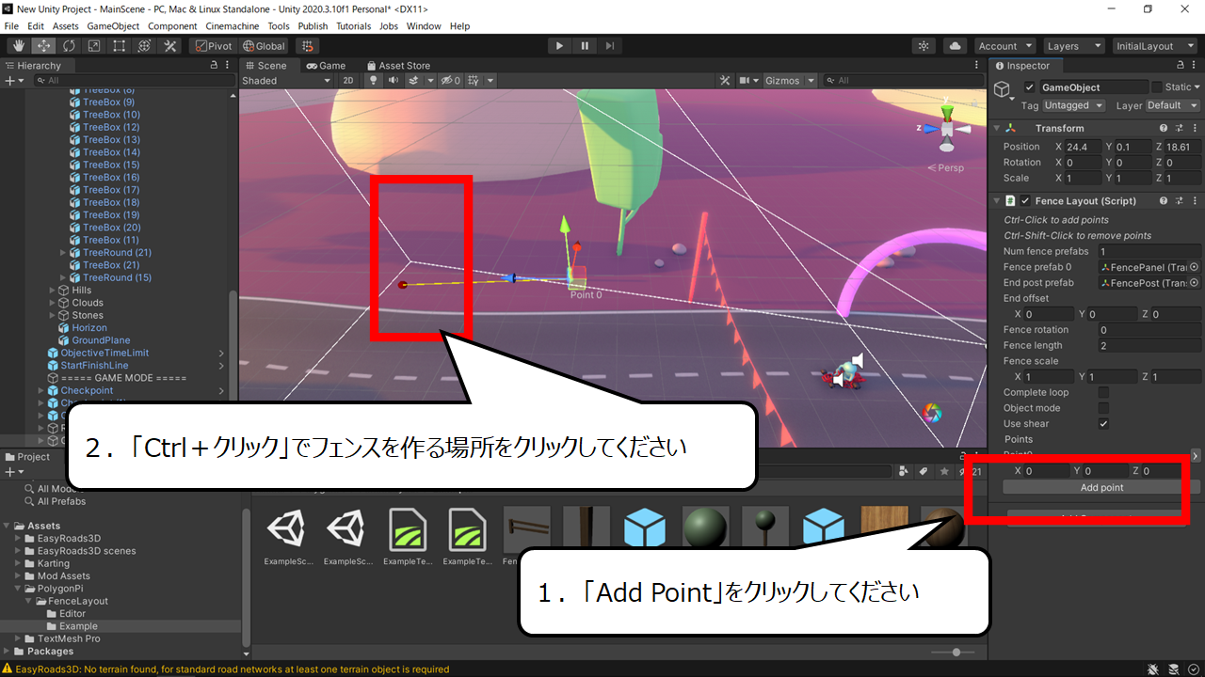
Task: Toggle Pivot handle position button
Action: click(213, 46)
